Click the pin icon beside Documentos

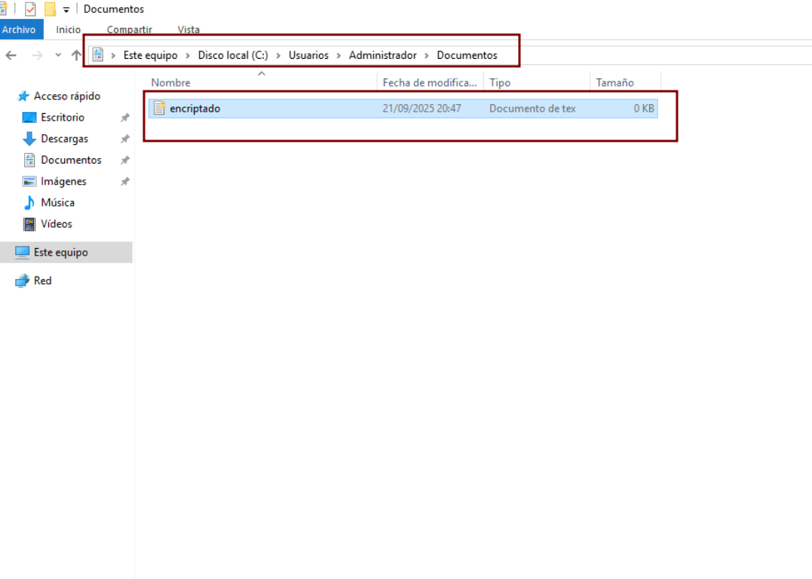pos(125,160)
